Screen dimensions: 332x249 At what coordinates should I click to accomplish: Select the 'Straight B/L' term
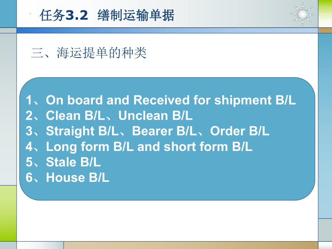[x=82, y=131]
